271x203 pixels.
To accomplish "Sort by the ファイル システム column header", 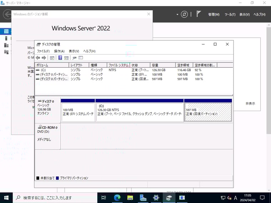I will tap(118, 65).
